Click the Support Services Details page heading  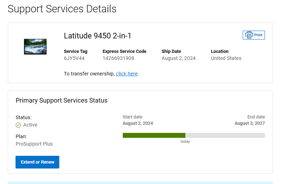coord(62,9)
